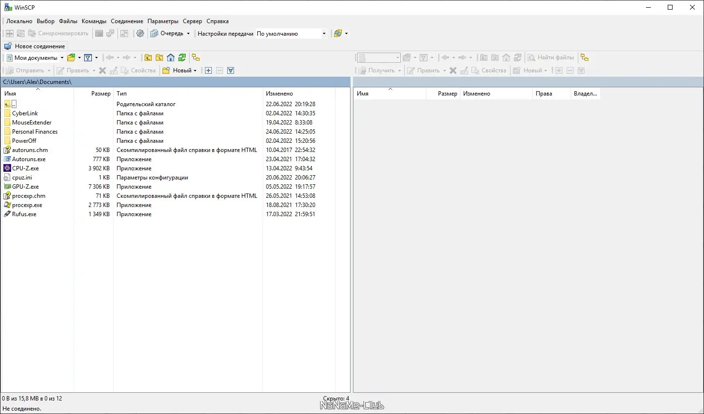
Task: Click the Autoruns.exe file icon
Action: click(x=7, y=159)
